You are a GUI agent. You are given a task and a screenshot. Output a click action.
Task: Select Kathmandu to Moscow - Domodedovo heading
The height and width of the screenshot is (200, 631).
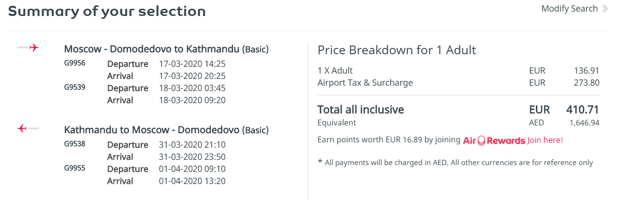(166, 130)
